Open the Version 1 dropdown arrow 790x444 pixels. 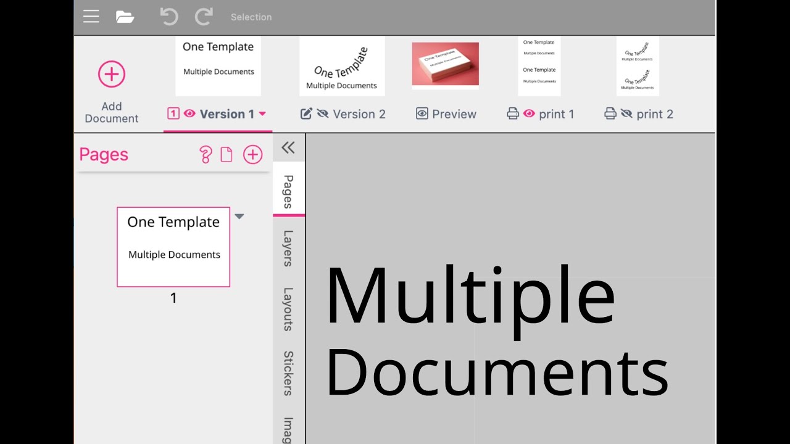[x=262, y=114]
